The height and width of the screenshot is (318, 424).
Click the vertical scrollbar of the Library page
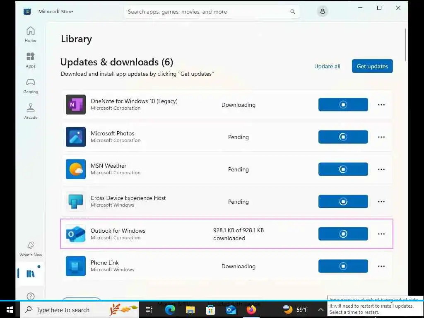tap(406, 45)
